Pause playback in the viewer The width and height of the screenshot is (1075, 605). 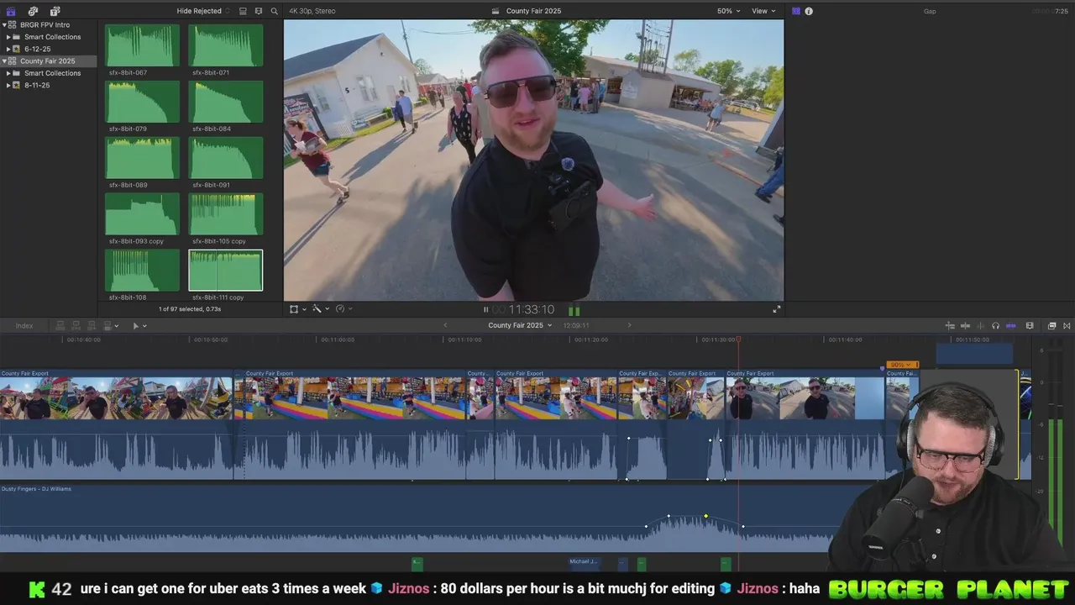(x=485, y=309)
